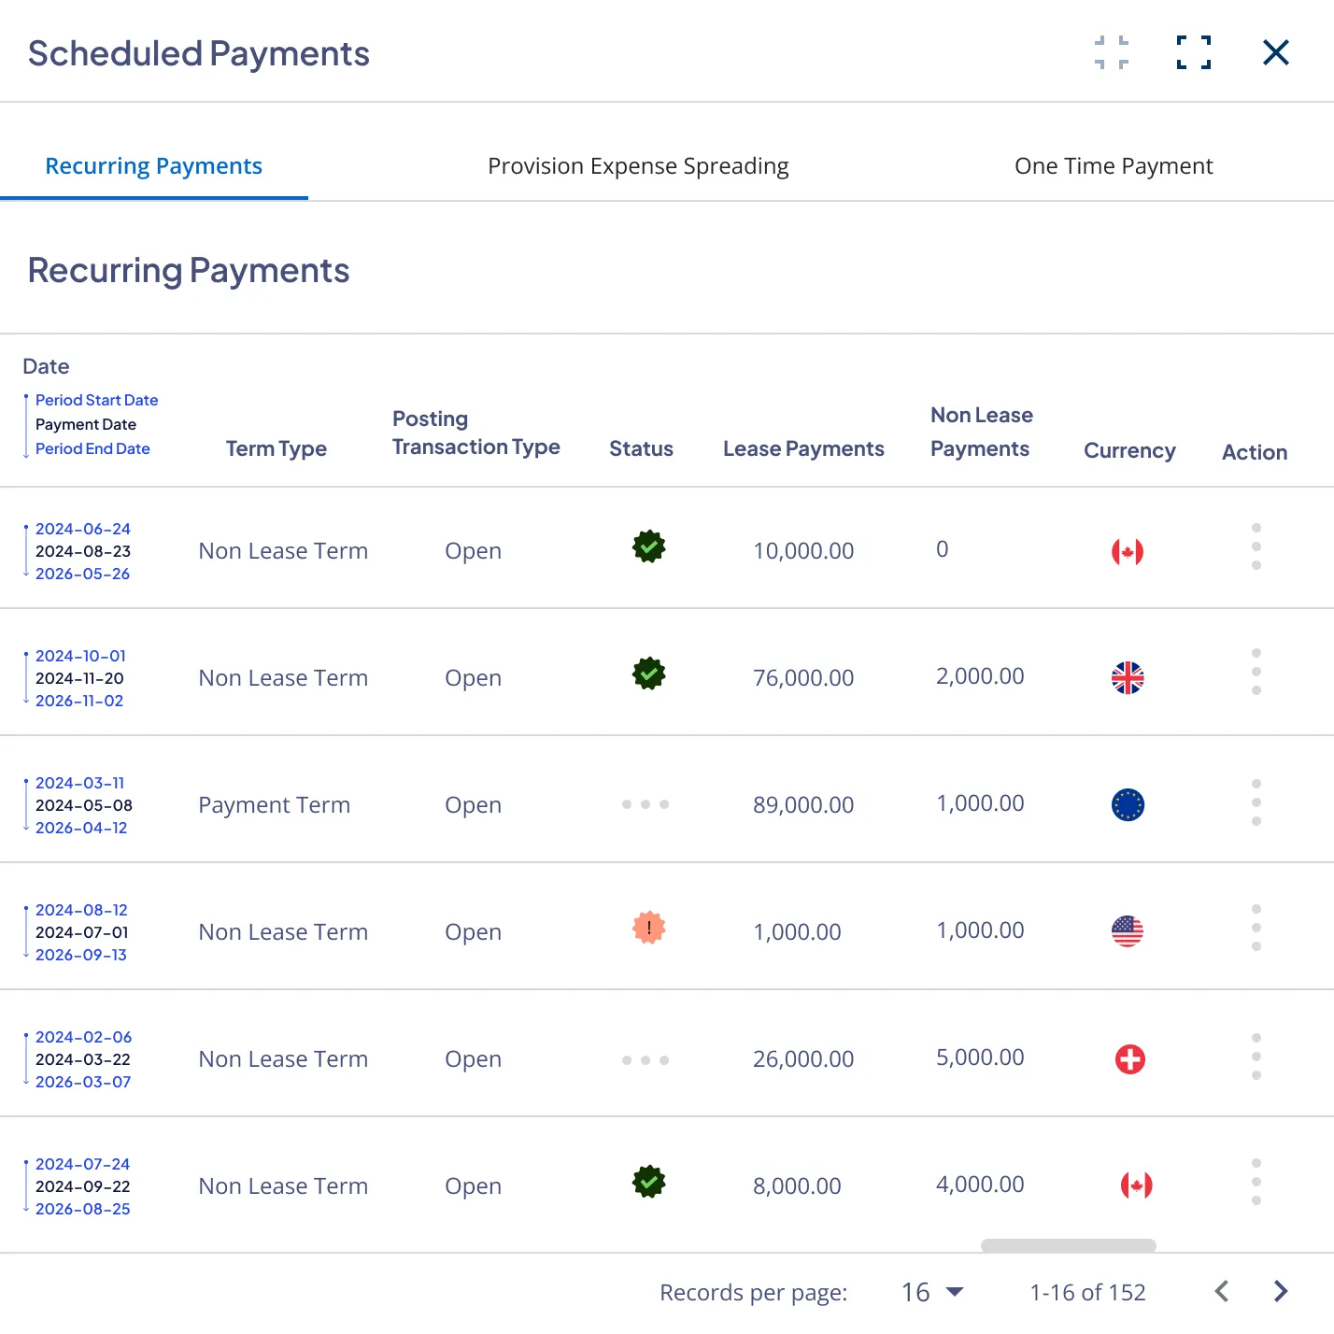
Task: Open Provision Expense Spreading tab
Action: (638, 166)
